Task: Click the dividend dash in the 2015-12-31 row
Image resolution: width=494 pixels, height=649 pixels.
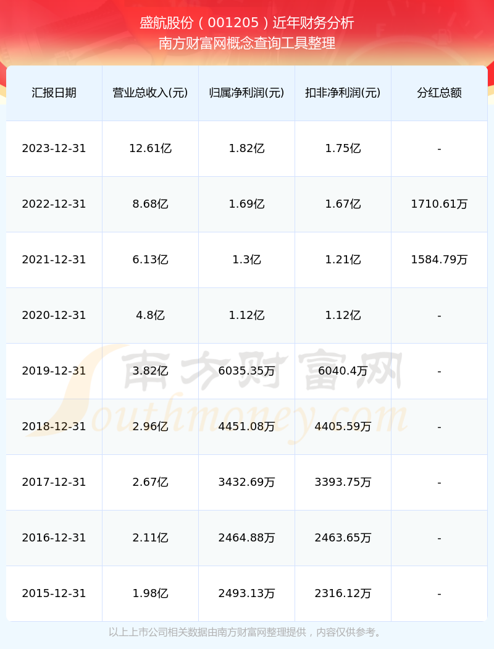Action: click(x=440, y=594)
